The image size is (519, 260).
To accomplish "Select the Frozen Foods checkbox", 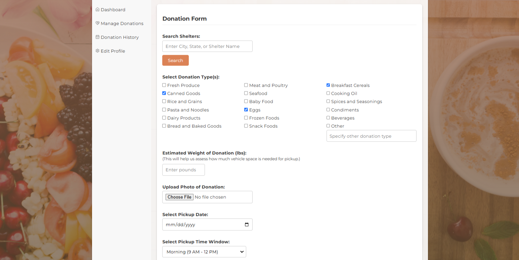I will coord(246,117).
